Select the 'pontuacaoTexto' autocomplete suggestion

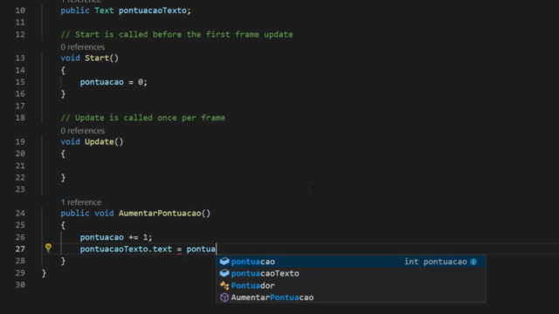pyautogui.click(x=351, y=273)
